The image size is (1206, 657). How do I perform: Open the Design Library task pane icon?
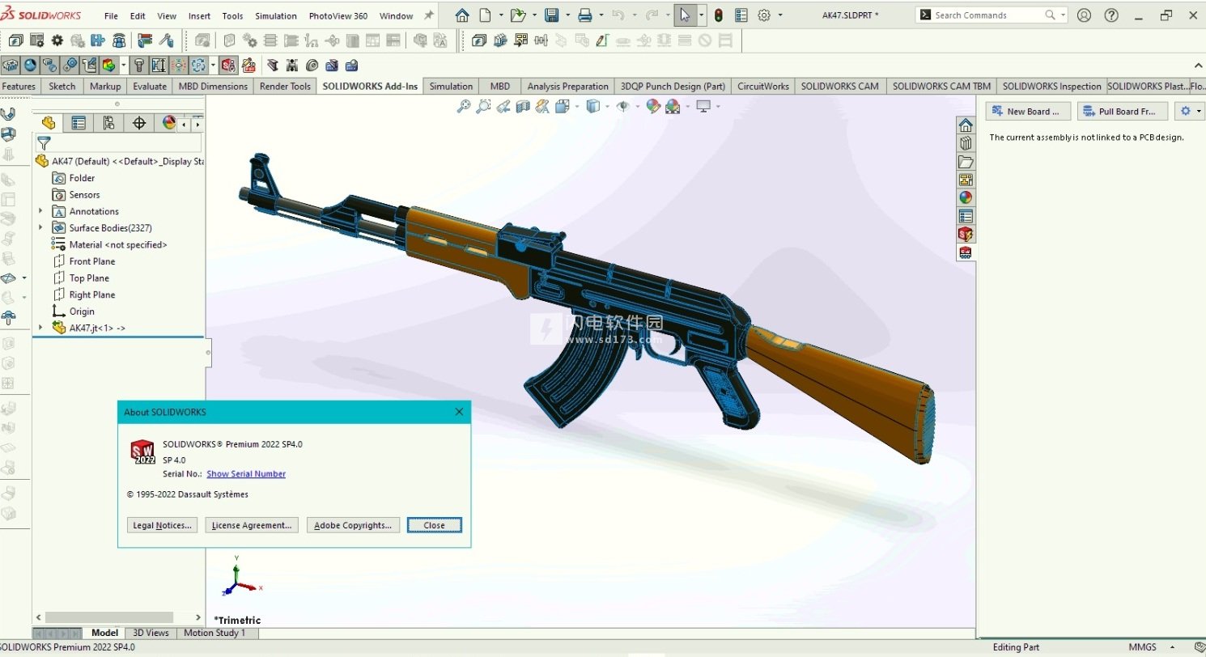[965, 143]
